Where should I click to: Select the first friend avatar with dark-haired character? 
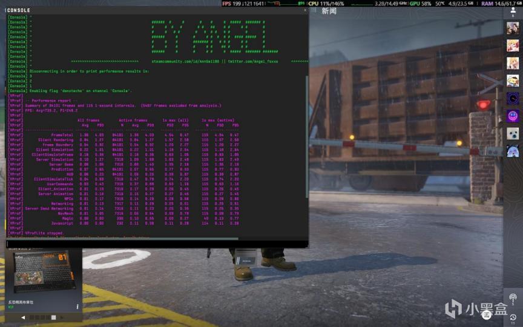(513, 28)
